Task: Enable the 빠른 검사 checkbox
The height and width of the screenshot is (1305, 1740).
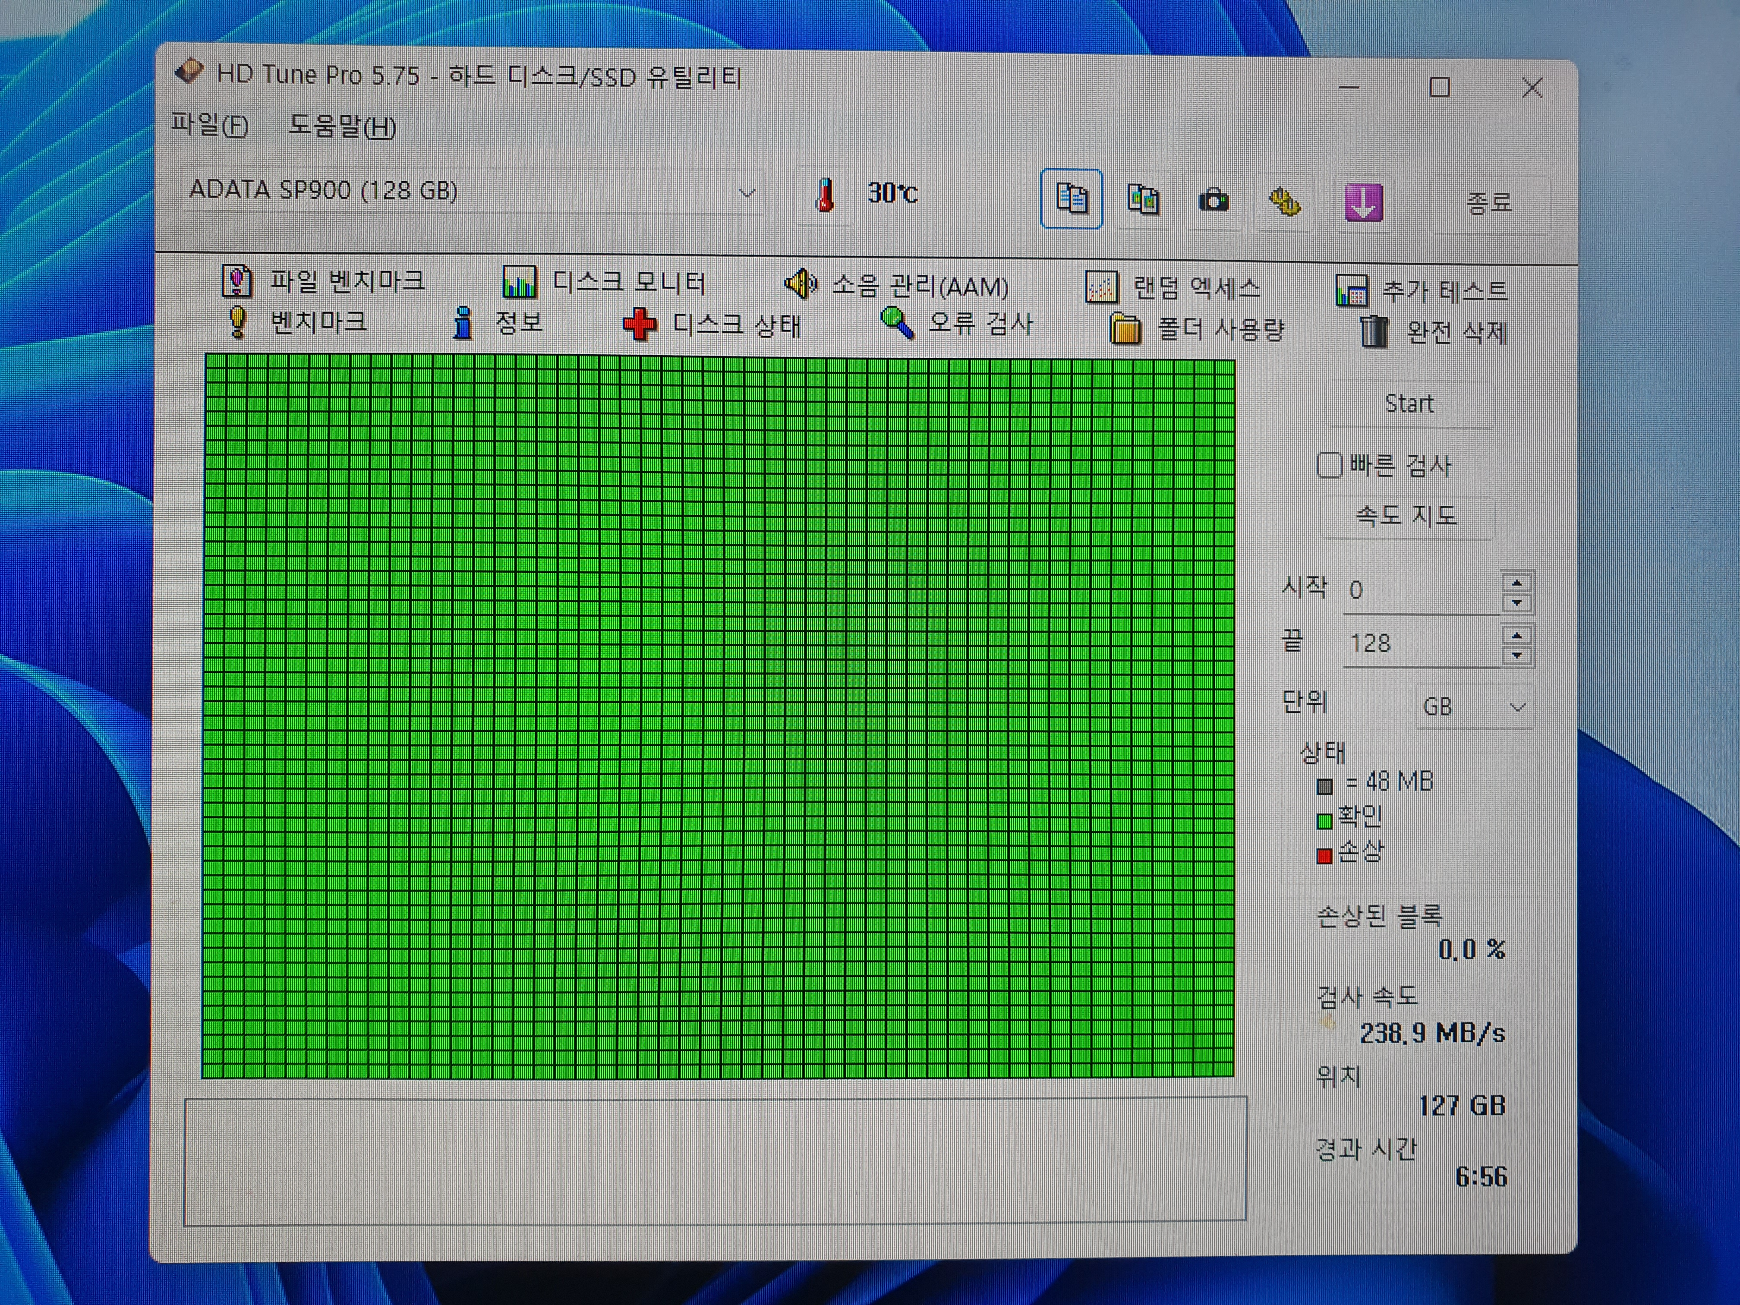Action: click(1330, 465)
